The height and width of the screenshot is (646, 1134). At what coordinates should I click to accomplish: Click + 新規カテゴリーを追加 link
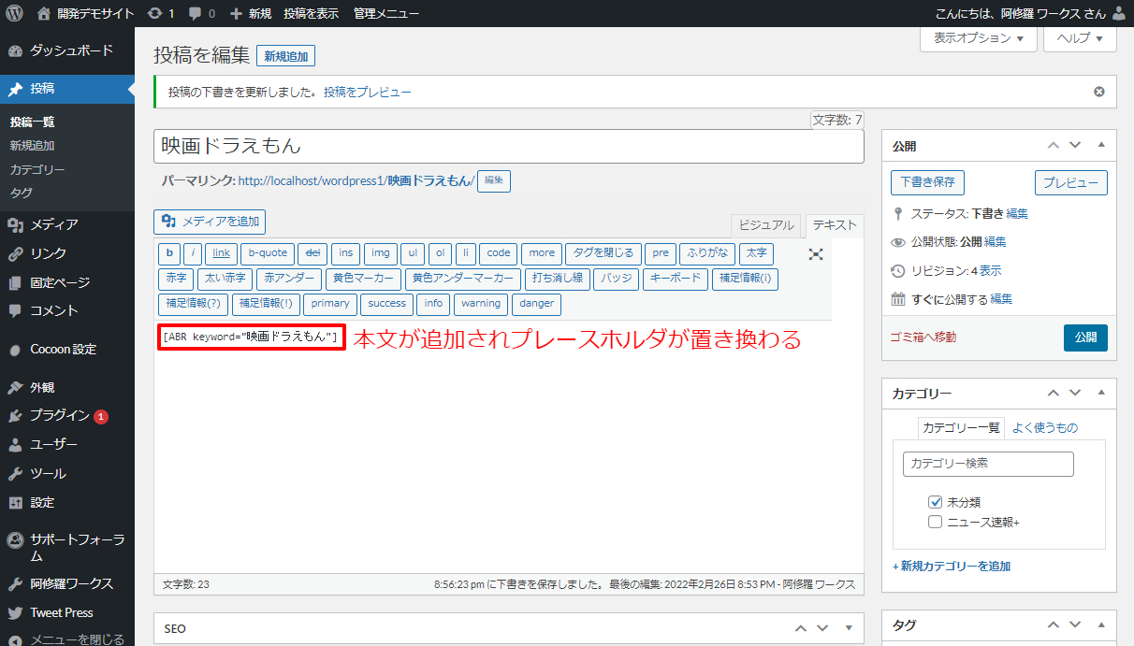pyautogui.click(x=952, y=566)
